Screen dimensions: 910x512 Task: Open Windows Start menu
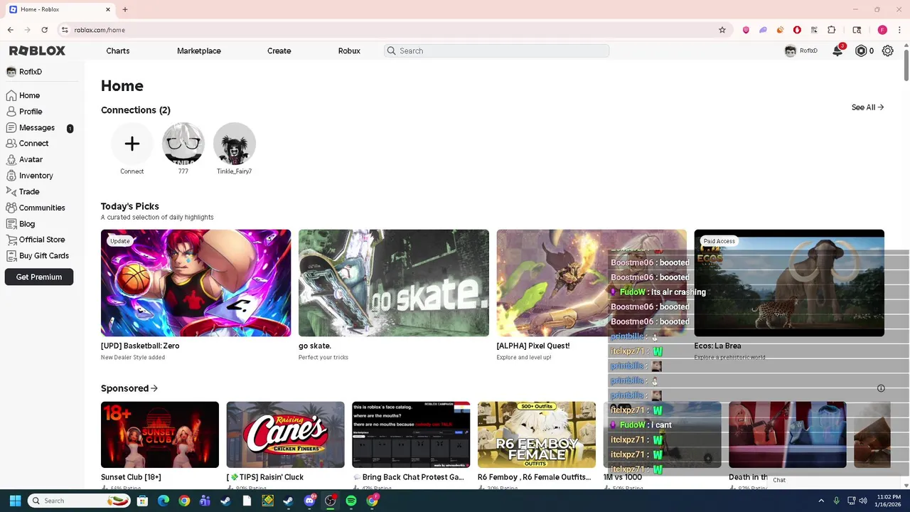(x=15, y=501)
